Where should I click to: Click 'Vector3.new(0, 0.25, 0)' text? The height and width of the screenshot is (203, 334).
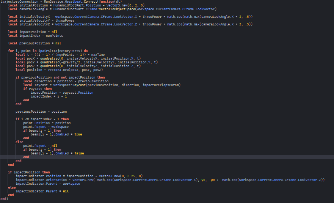pyautogui.click(x=121, y=176)
